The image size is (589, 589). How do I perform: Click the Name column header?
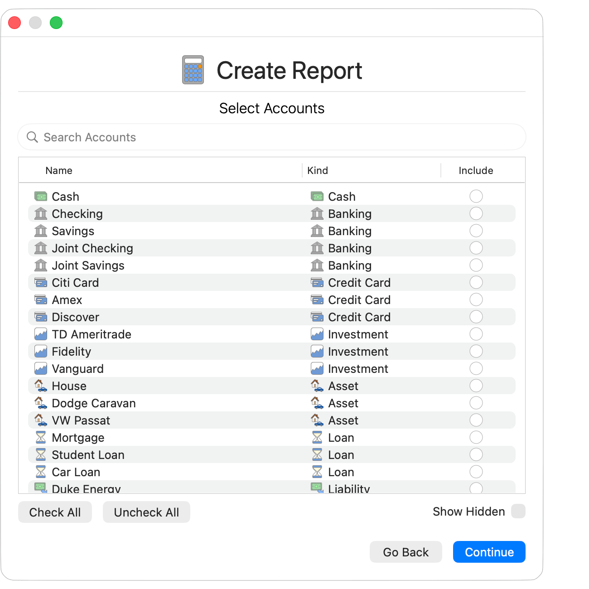tap(58, 170)
